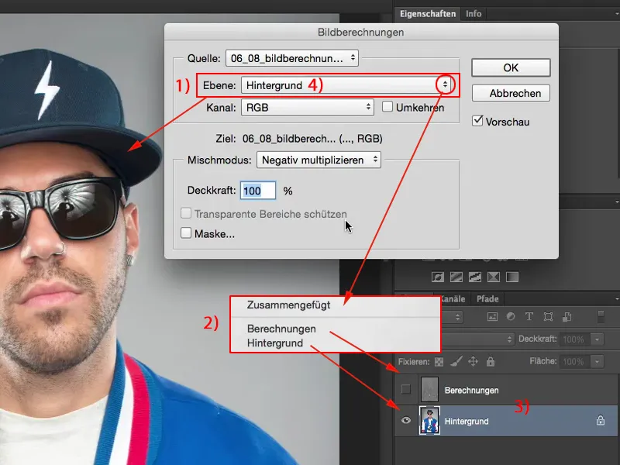
Task: Add a Threshold adjustment (stair-step icon)
Action: 475,277
